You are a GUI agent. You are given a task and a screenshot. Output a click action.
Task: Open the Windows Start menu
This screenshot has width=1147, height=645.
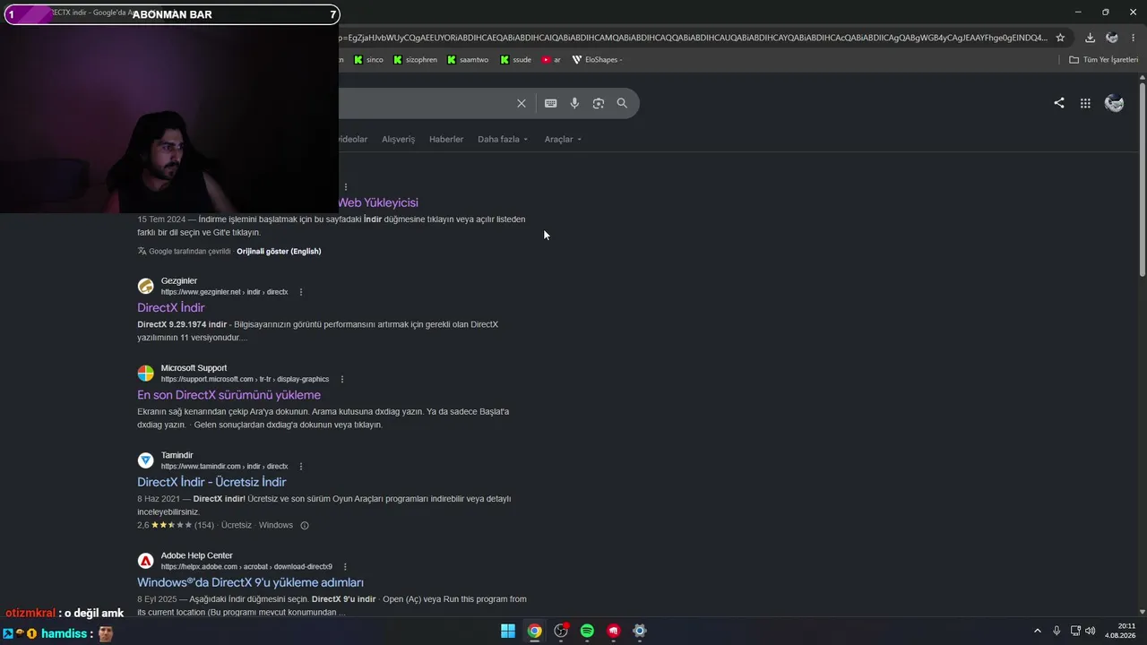(x=508, y=631)
